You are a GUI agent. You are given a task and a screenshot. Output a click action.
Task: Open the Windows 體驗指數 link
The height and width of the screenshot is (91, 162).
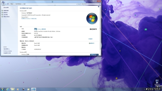[42, 29]
